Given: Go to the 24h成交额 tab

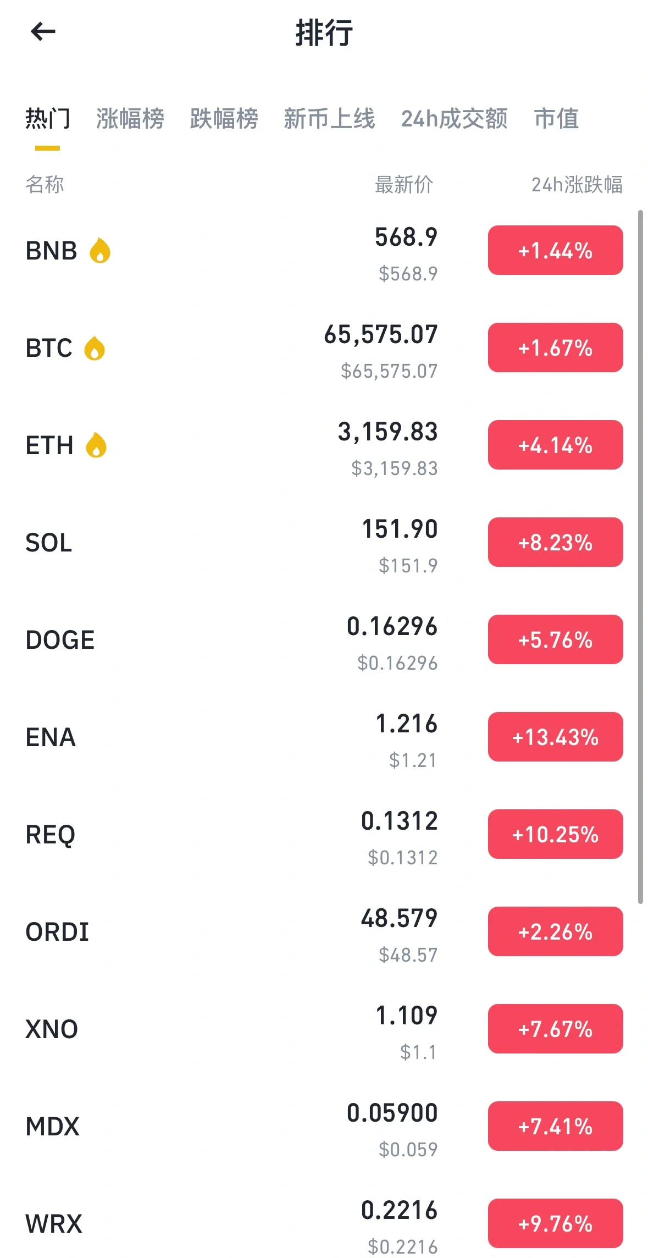Looking at the screenshot, I should tap(454, 119).
